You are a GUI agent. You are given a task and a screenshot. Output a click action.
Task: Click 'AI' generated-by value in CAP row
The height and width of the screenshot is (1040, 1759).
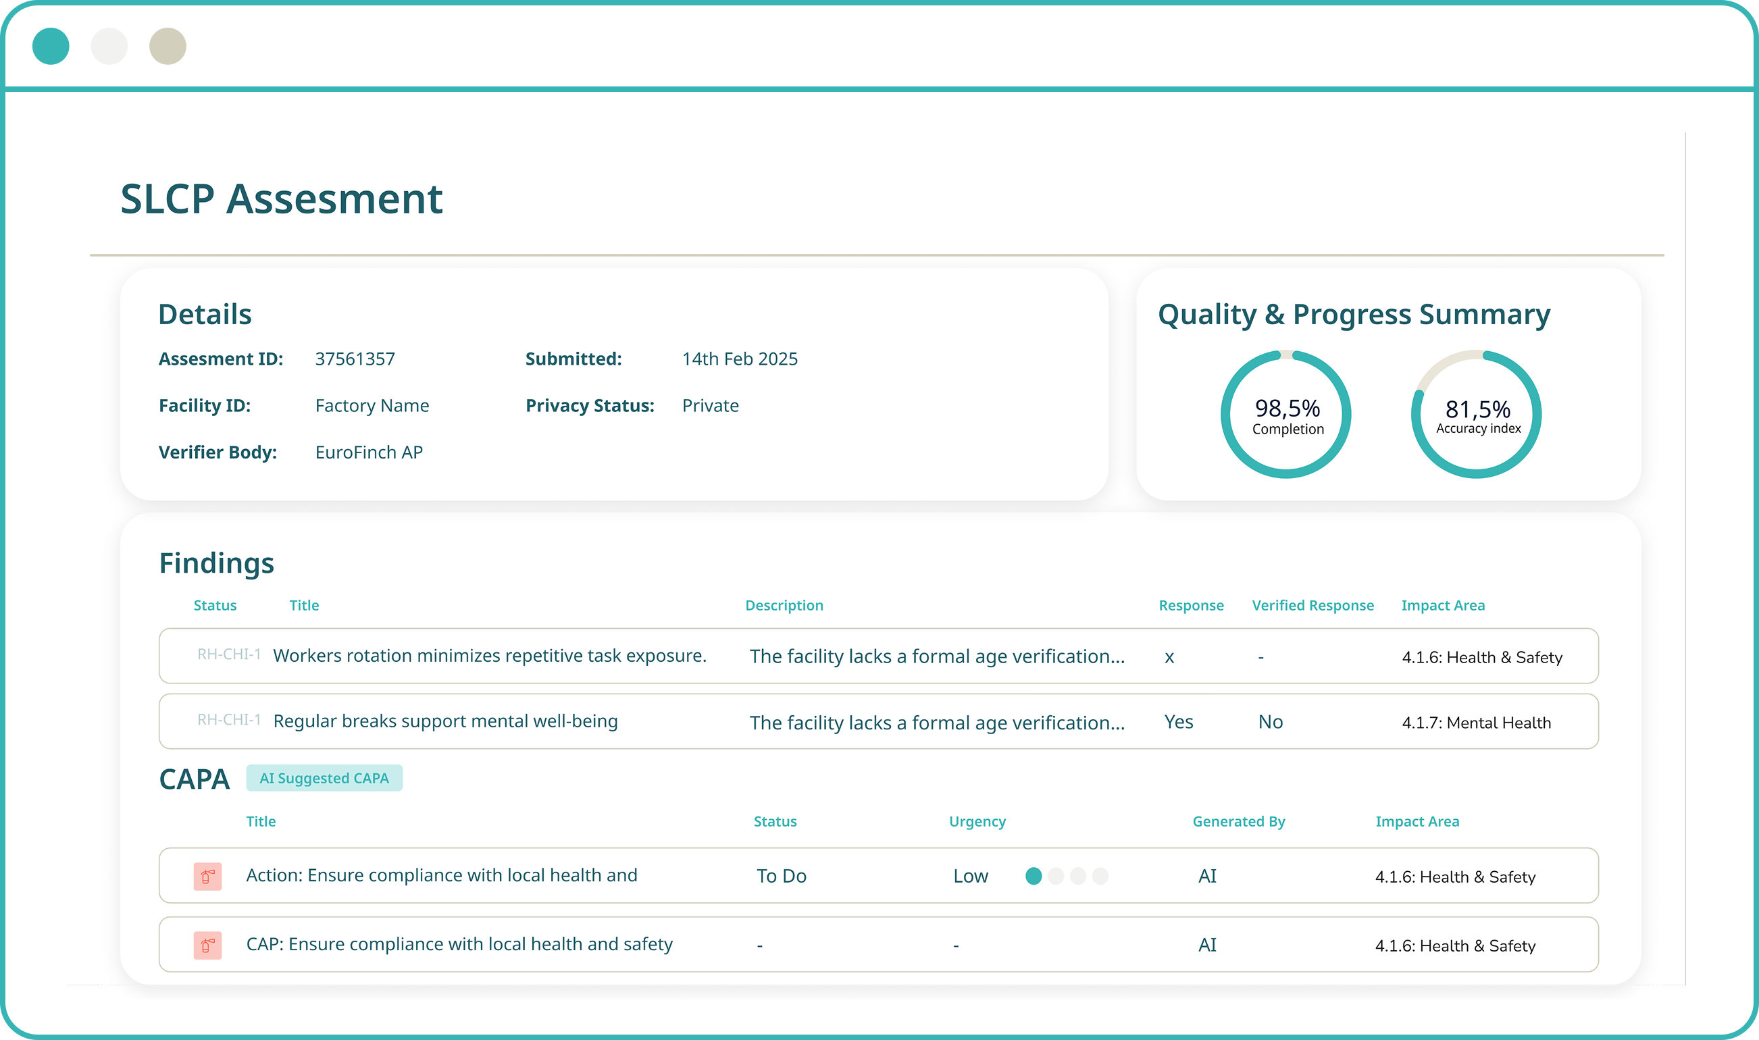(1208, 945)
